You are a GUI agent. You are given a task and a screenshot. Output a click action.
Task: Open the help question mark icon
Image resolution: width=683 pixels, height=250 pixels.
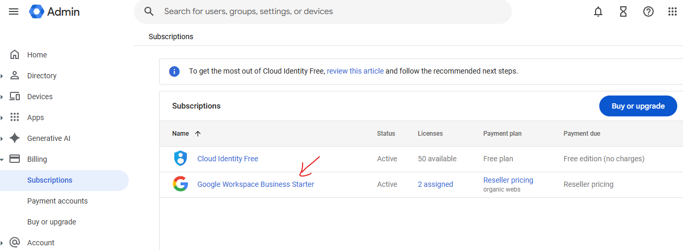tap(648, 11)
